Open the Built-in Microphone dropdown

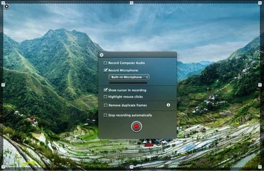pyautogui.click(x=129, y=77)
